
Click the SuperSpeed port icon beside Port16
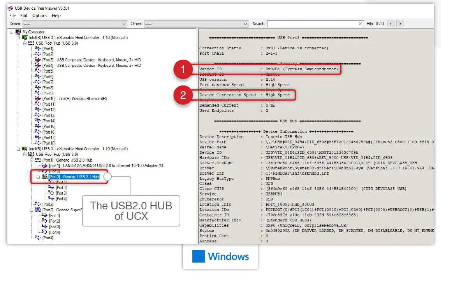(x=38, y=132)
